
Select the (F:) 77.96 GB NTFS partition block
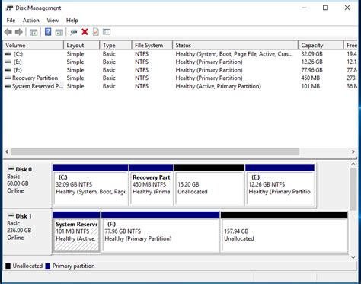pyautogui.click(x=161, y=232)
